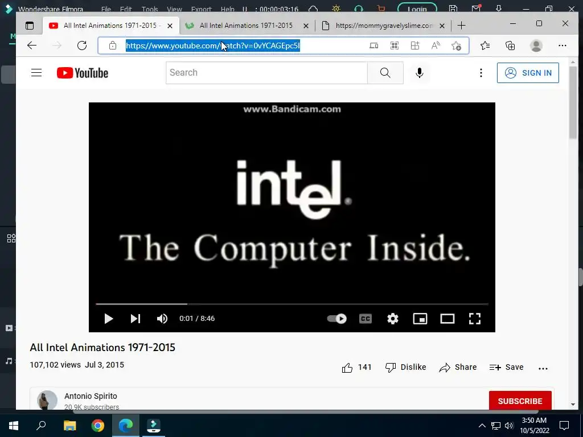Save the video to a playlist

[506, 368]
